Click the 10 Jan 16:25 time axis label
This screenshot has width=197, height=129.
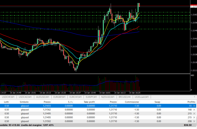coord(135,93)
